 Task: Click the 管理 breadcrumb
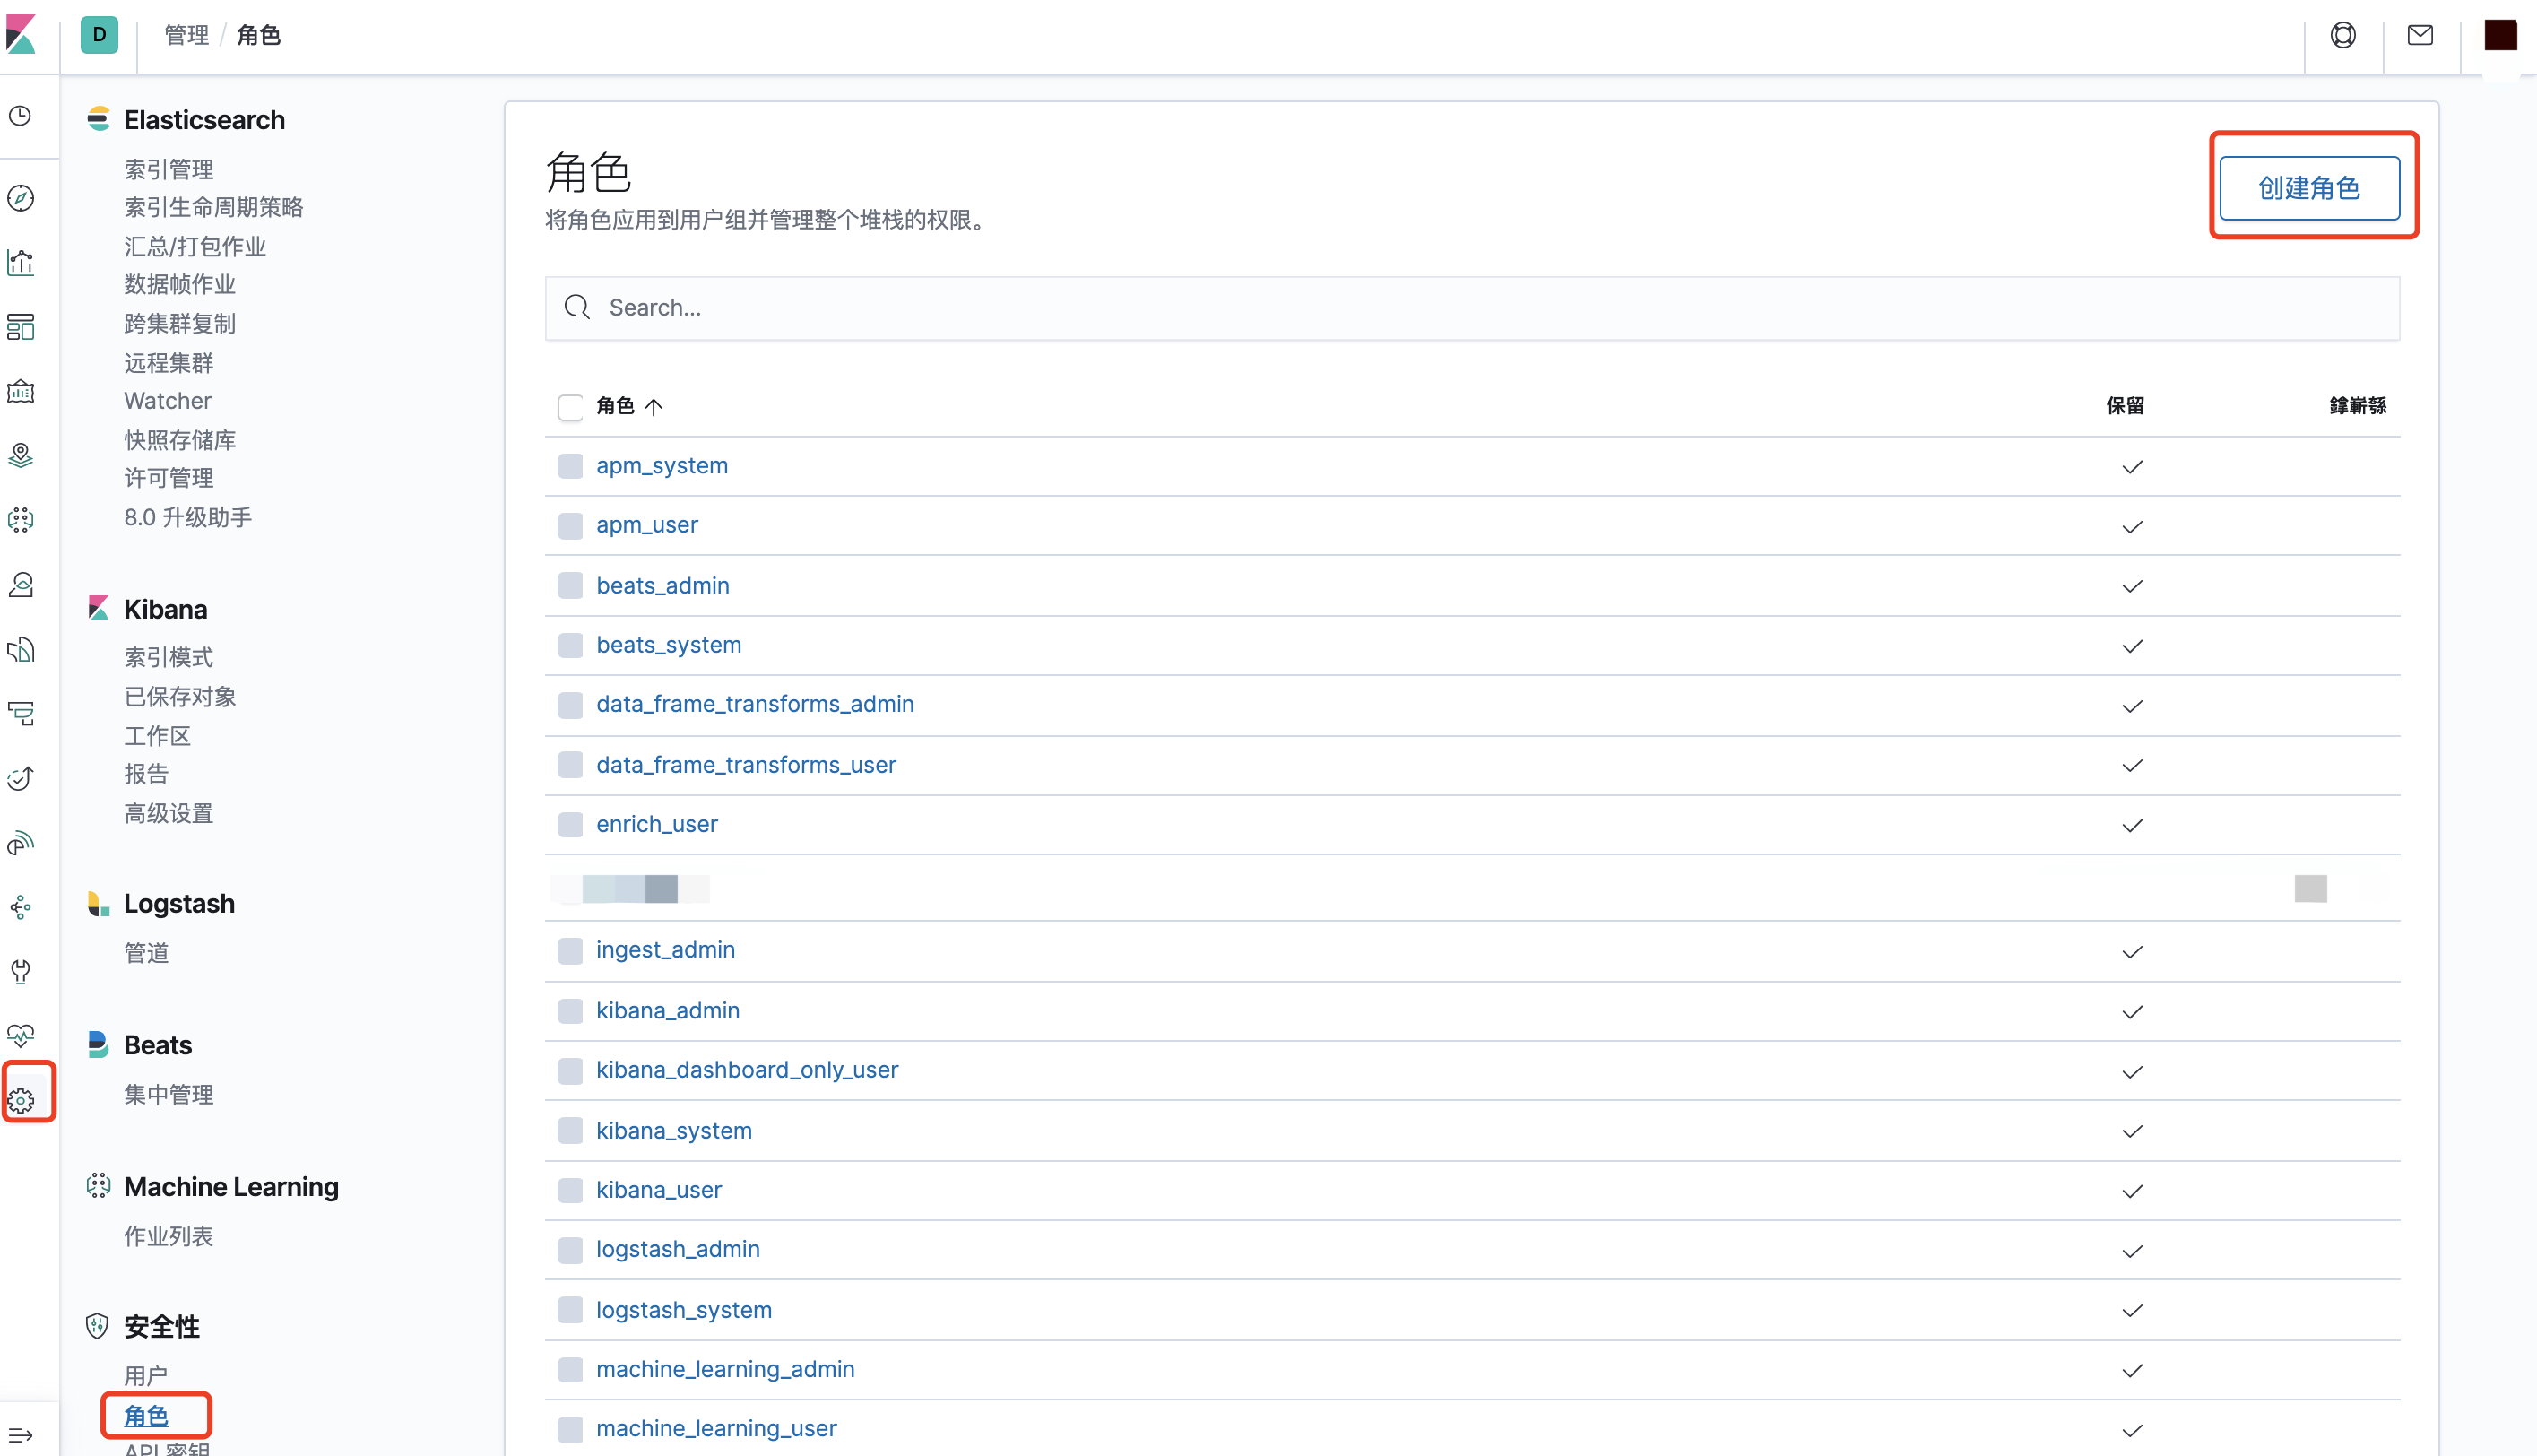(x=186, y=35)
